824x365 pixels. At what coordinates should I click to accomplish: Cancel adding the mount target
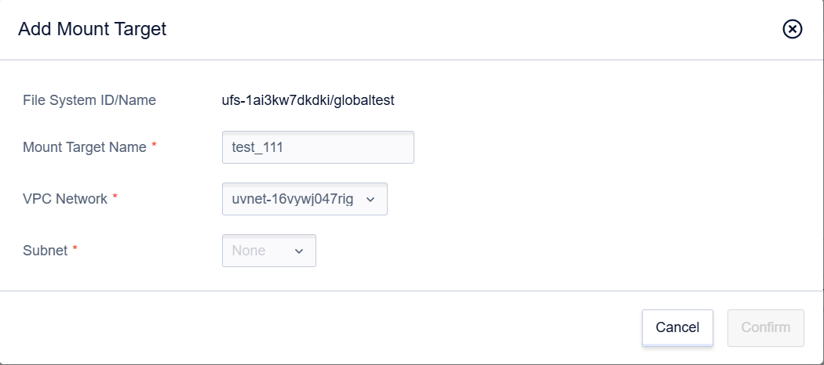pyautogui.click(x=677, y=327)
